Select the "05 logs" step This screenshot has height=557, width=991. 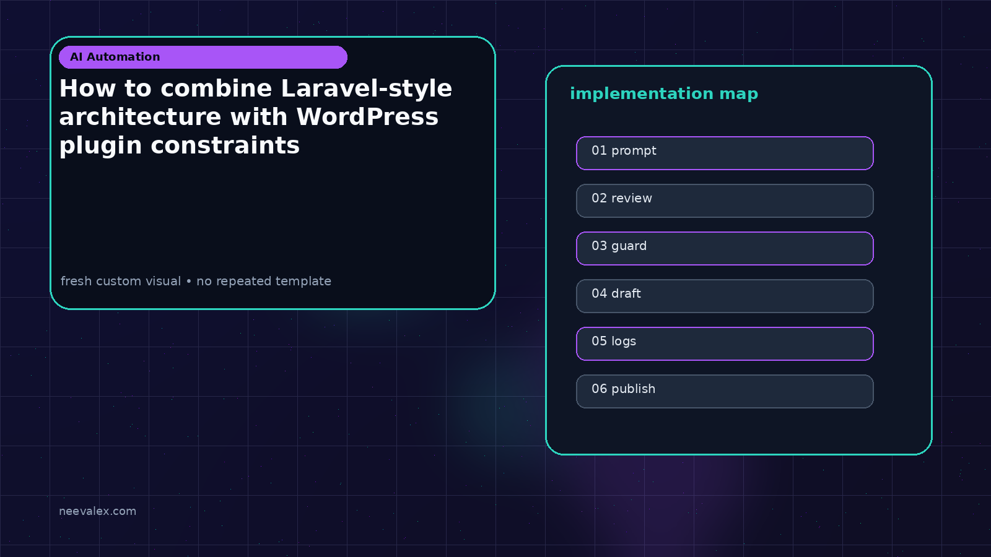click(x=725, y=343)
